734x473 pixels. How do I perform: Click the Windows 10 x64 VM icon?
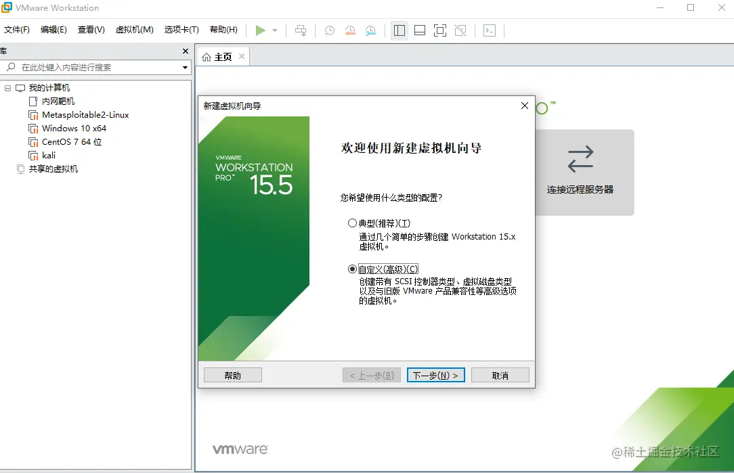[x=33, y=129]
